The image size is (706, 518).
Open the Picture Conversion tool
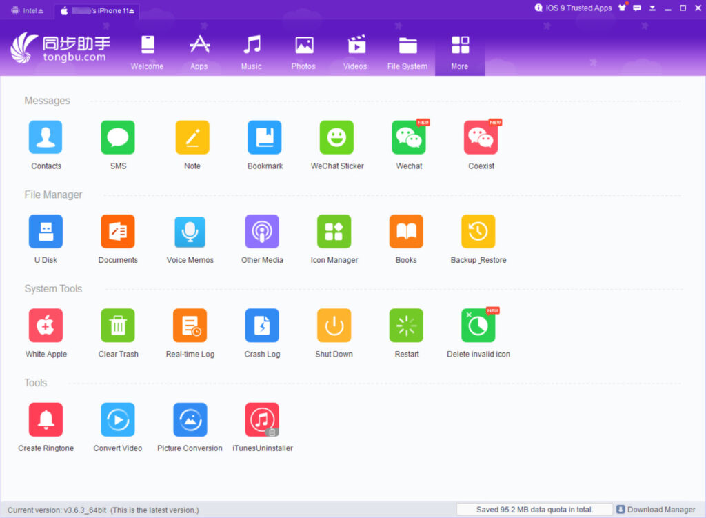point(190,420)
